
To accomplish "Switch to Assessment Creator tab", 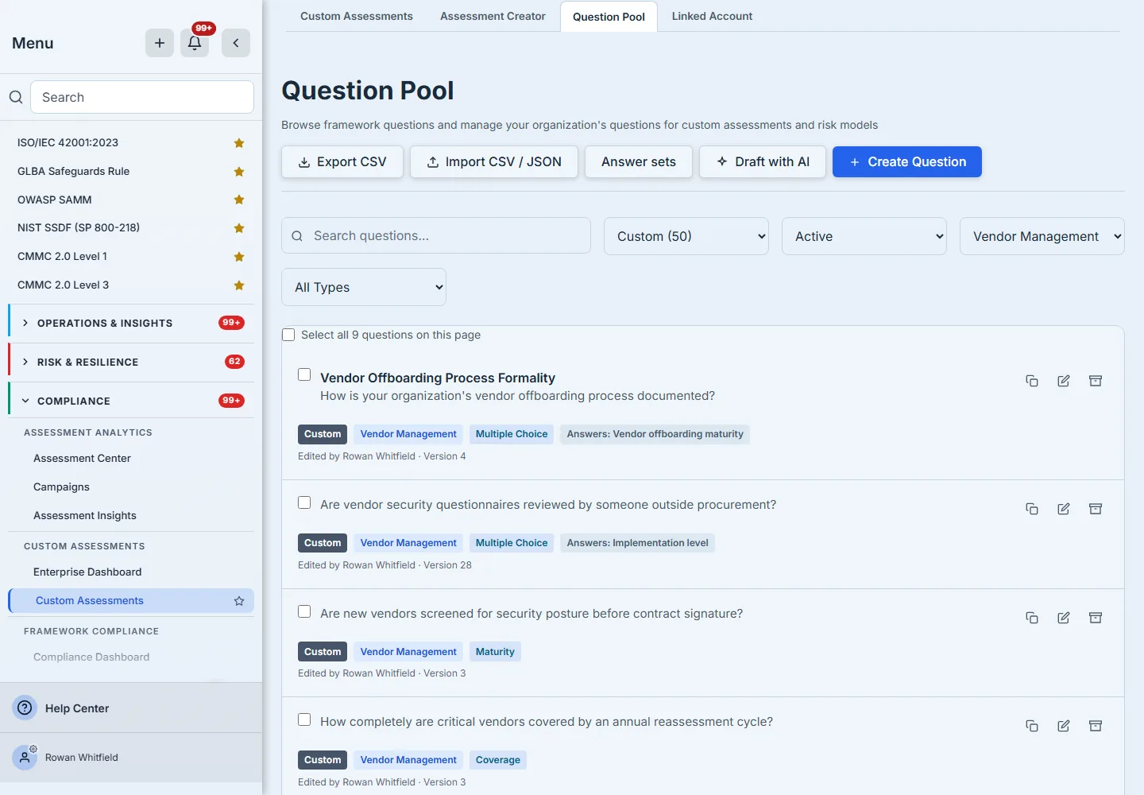I will point(493,16).
